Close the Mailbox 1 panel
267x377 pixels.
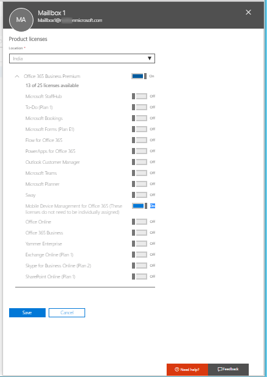[x=248, y=12]
